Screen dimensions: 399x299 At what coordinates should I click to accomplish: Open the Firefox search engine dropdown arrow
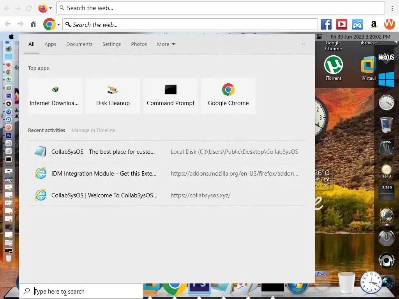(x=50, y=8)
